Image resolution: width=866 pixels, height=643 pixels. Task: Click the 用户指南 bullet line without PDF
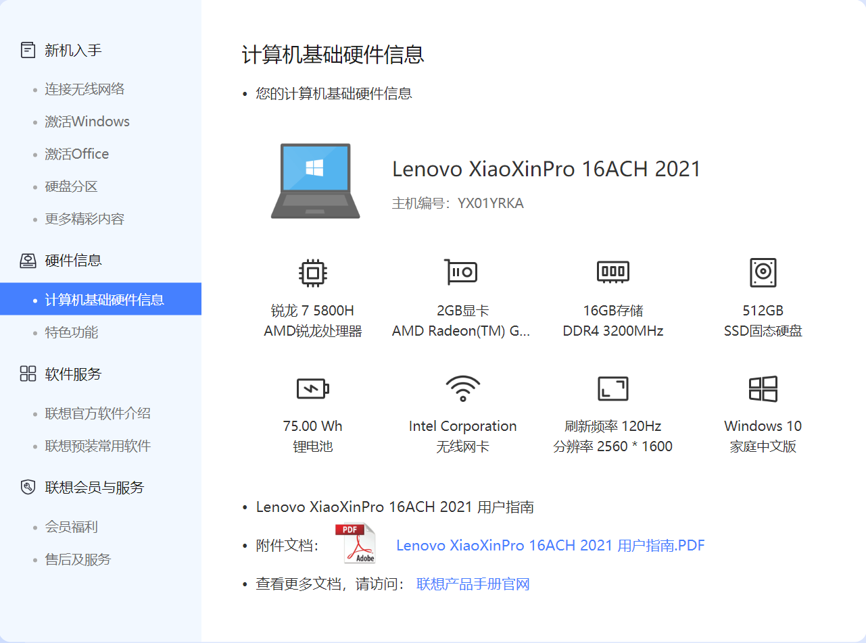click(x=395, y=507)
